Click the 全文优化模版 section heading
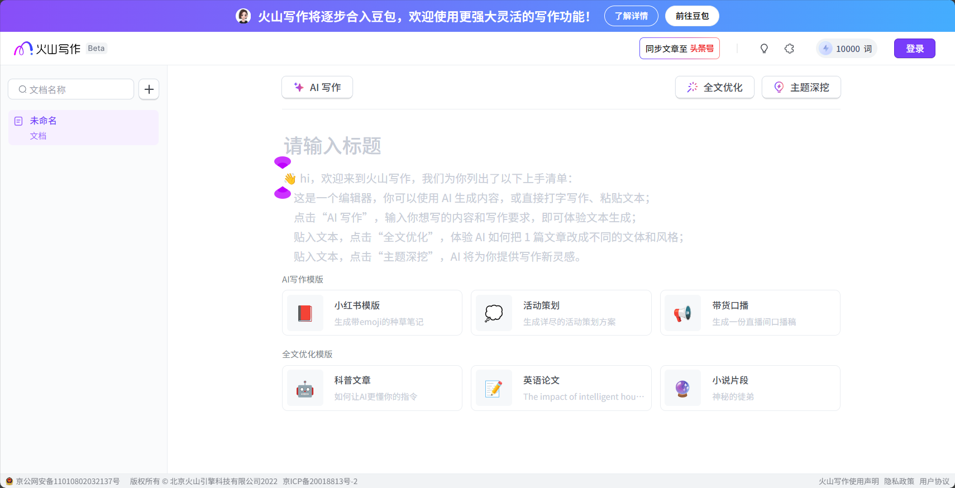955x488 pixels. point(307,354)
